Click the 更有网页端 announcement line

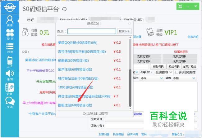48,92
